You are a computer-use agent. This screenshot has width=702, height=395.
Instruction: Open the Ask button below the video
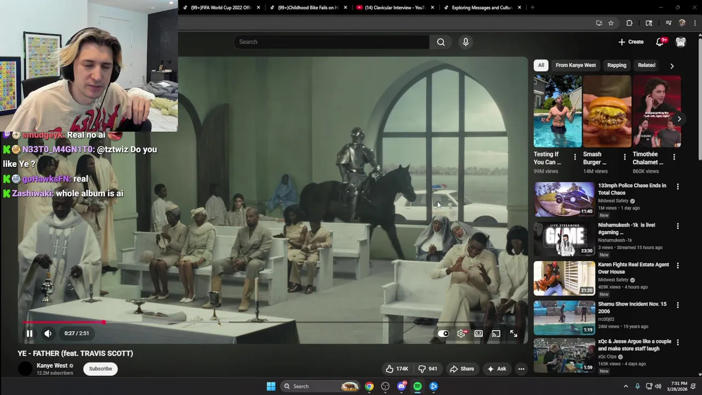click(496, 369)
